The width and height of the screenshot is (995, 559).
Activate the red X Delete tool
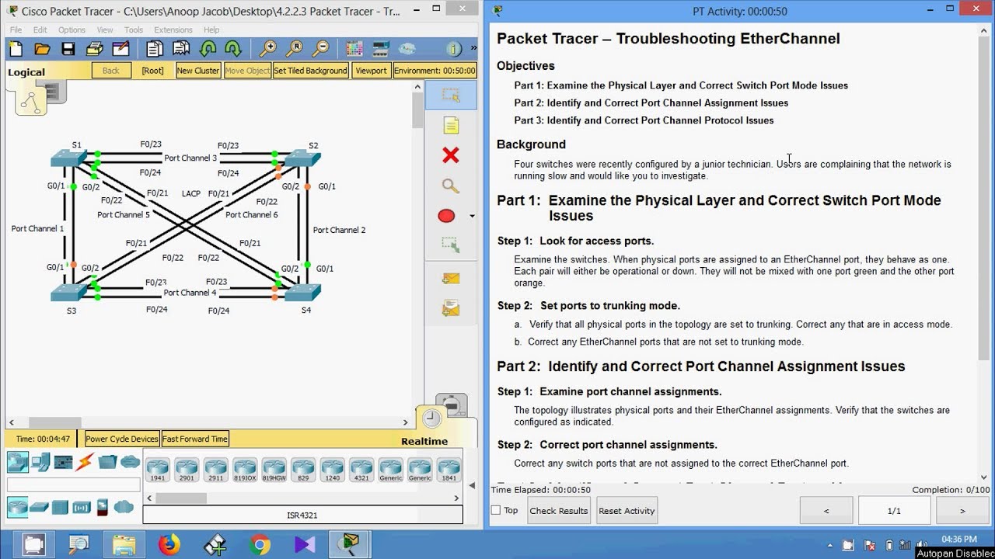tap(451, 155)
